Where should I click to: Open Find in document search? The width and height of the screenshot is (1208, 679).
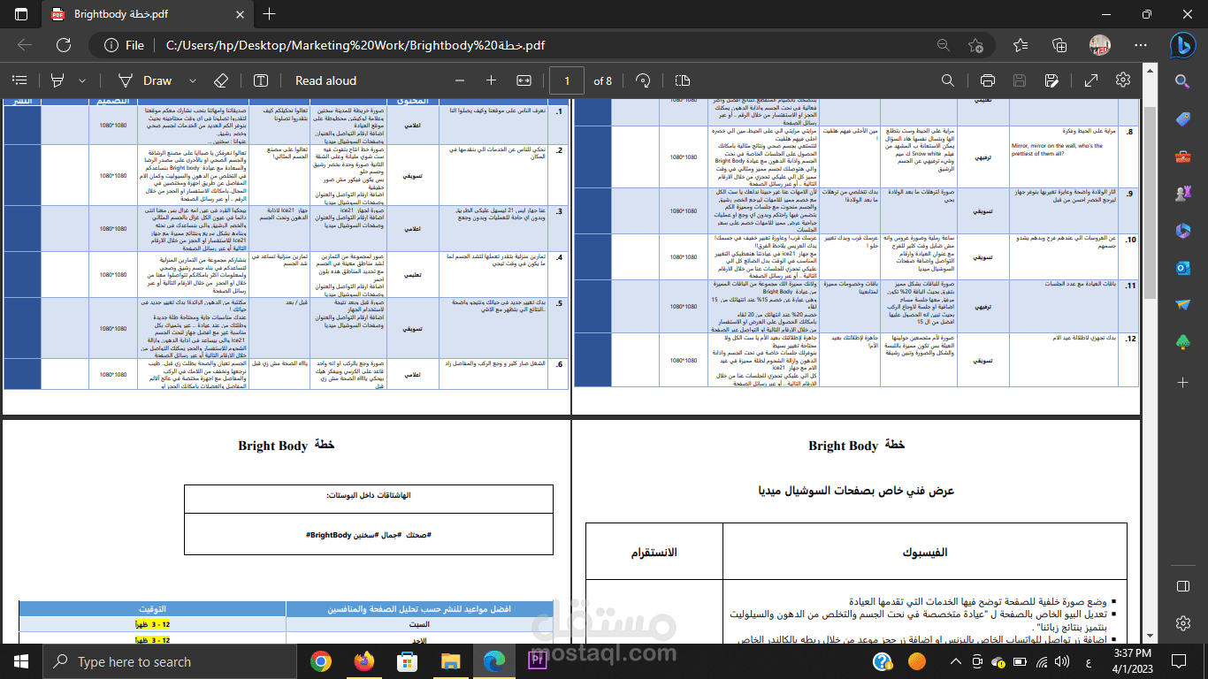pyautogui.click(x=948, y=80)
